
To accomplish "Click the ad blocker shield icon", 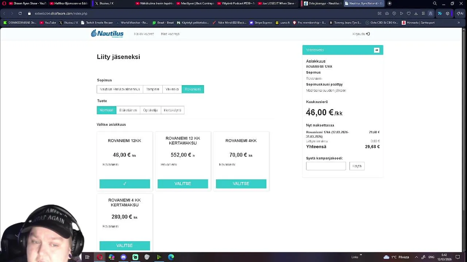I will pyautogui.click(x=394, y=13).
